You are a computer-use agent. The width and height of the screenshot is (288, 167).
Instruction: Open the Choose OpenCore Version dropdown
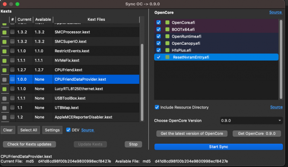click(x=251, y=121)
